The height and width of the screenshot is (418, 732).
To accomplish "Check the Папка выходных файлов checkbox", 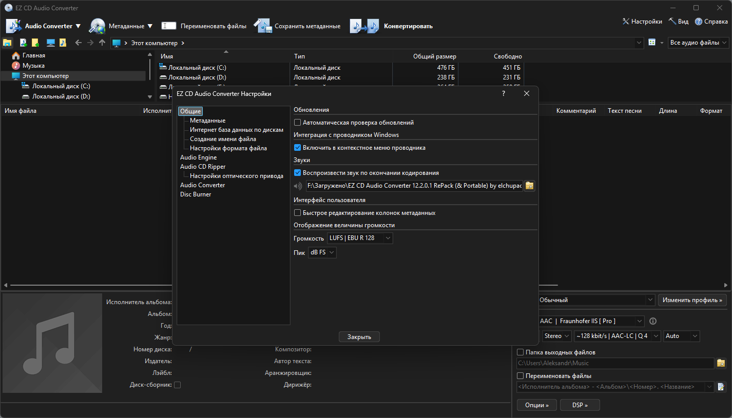I will click(x=520, y=352).
